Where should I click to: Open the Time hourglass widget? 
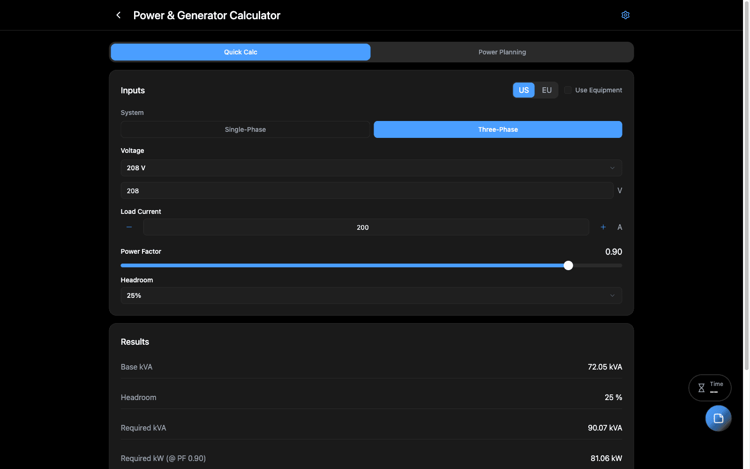click(710, 388)
